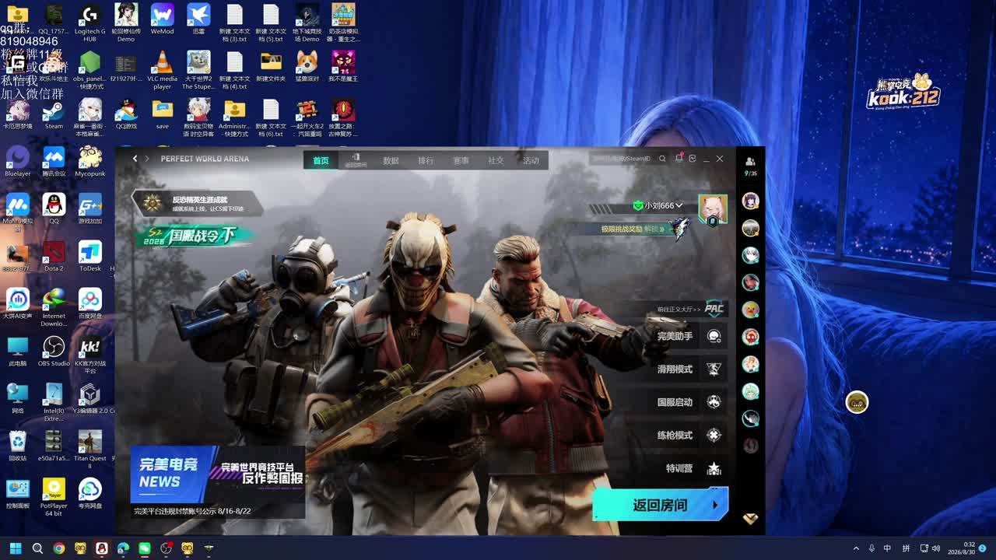The width and height of the screenshot is (996, 560).
Task: Open Titan Quest II desktop shortcut
Action: click(x=89, y=450)
